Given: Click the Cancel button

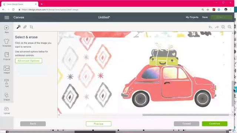Looking at the screenshot, I should click(x=187, y=124).
